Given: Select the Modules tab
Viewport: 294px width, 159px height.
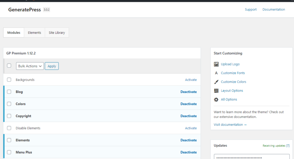Looking at the screenshot, I should 14,33.
